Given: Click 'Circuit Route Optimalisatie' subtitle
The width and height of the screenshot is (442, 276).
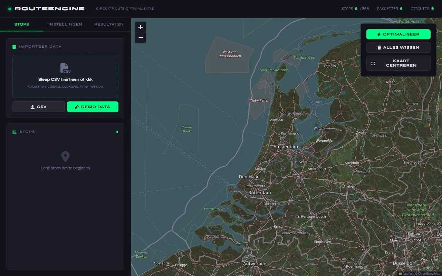Looking at the screenshot, I should click(x=125, y=9).
